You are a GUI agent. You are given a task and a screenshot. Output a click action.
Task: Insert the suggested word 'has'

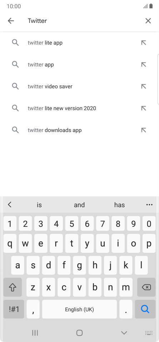click(x=119, y=205)
